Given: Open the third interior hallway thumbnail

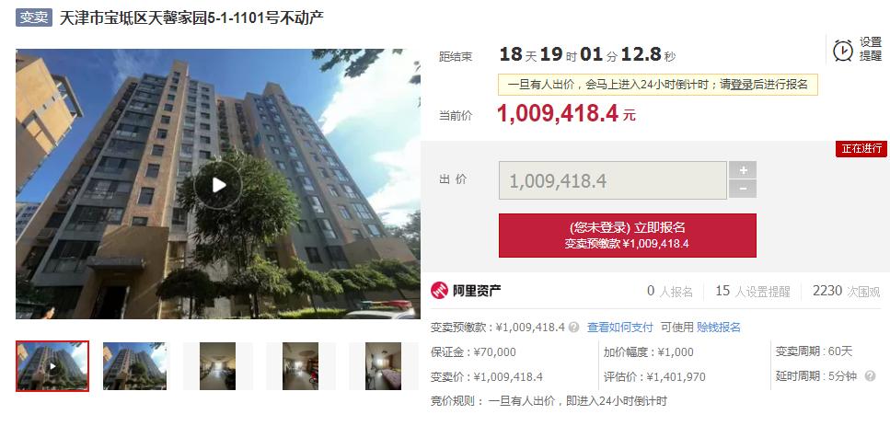Looking at the screenshot, I should 217,366.
